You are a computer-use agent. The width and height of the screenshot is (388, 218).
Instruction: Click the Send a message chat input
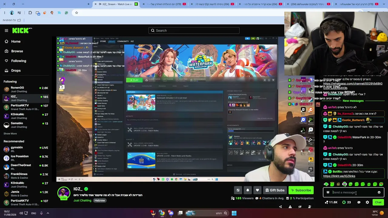click(x=353, y=192)
